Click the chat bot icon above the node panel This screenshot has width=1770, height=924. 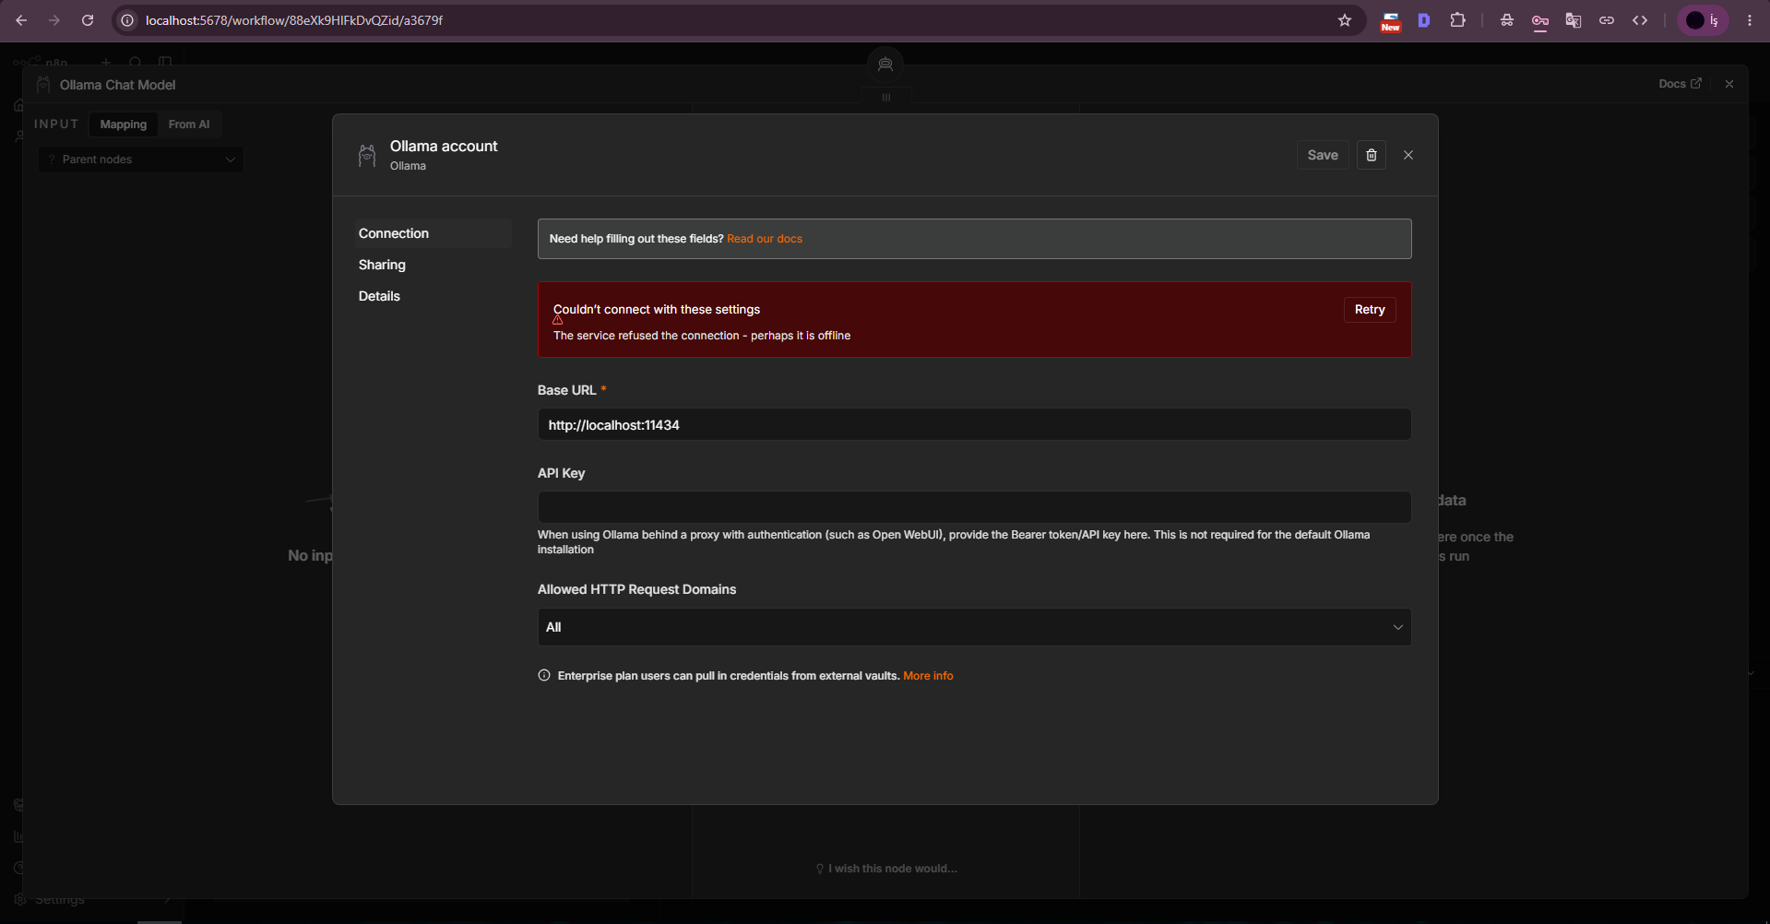point(885,65)
